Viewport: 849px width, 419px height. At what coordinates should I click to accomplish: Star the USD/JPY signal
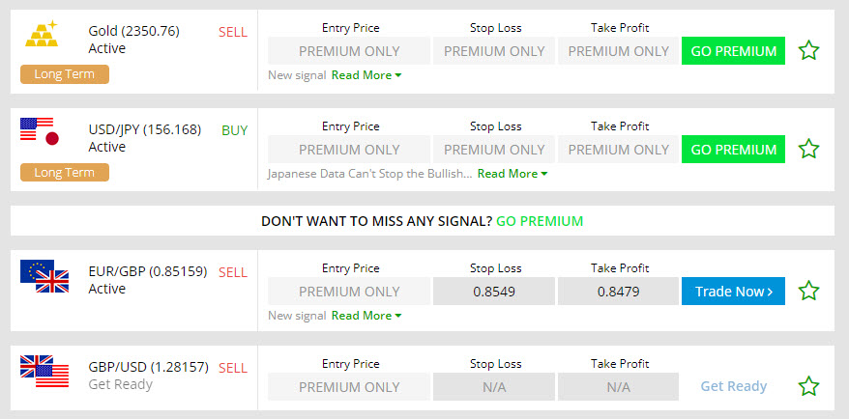pos(808,149)
